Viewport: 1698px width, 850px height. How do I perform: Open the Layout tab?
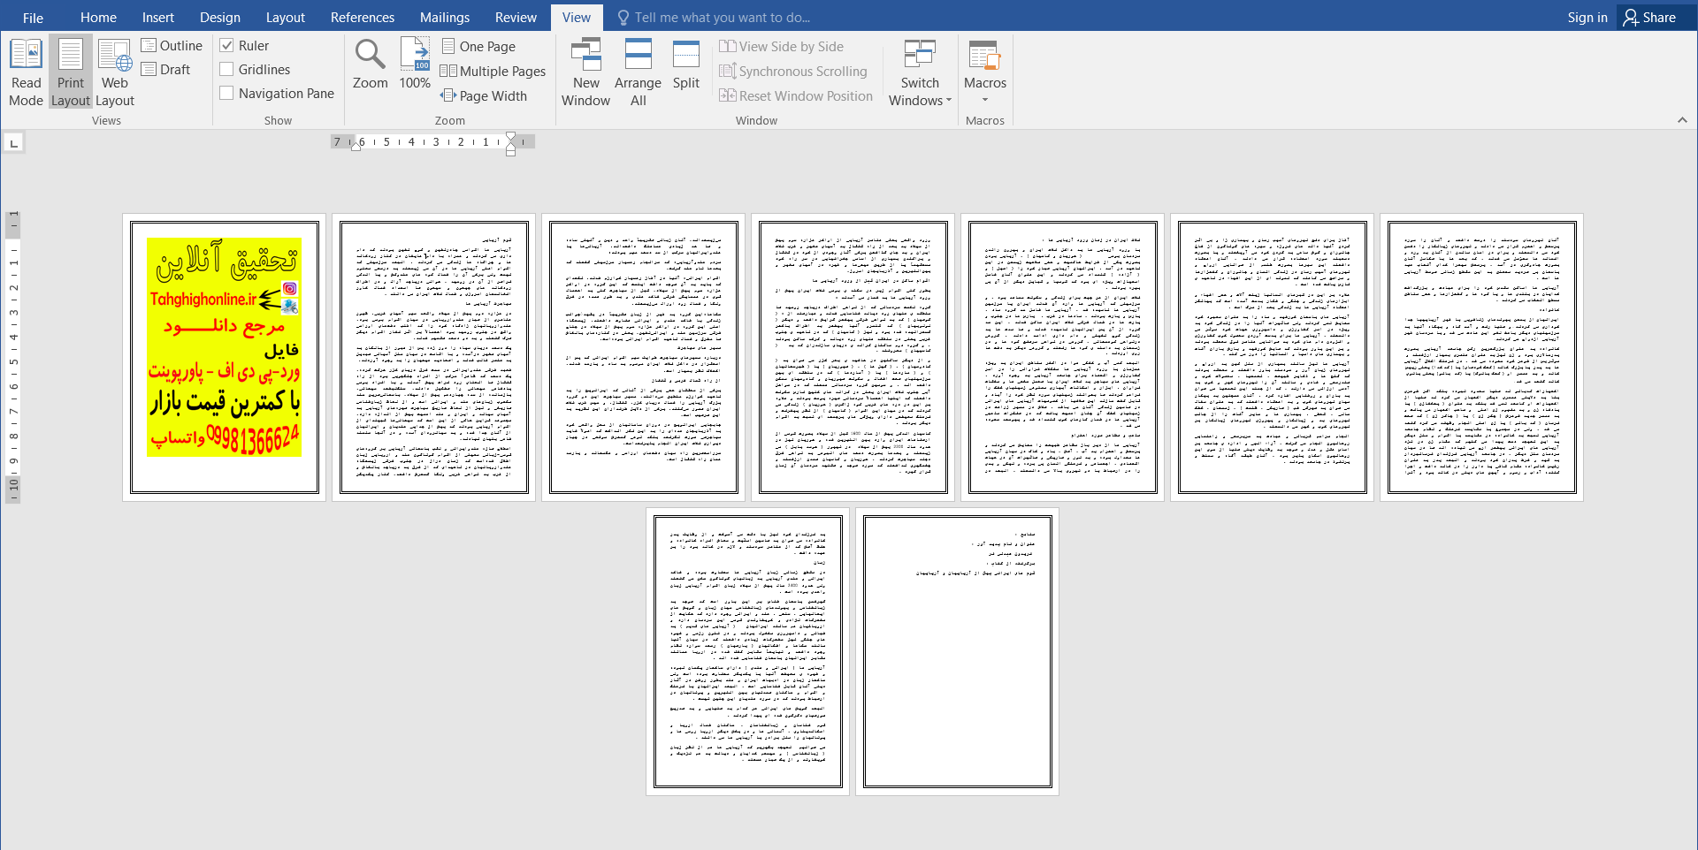coord(286,17)
